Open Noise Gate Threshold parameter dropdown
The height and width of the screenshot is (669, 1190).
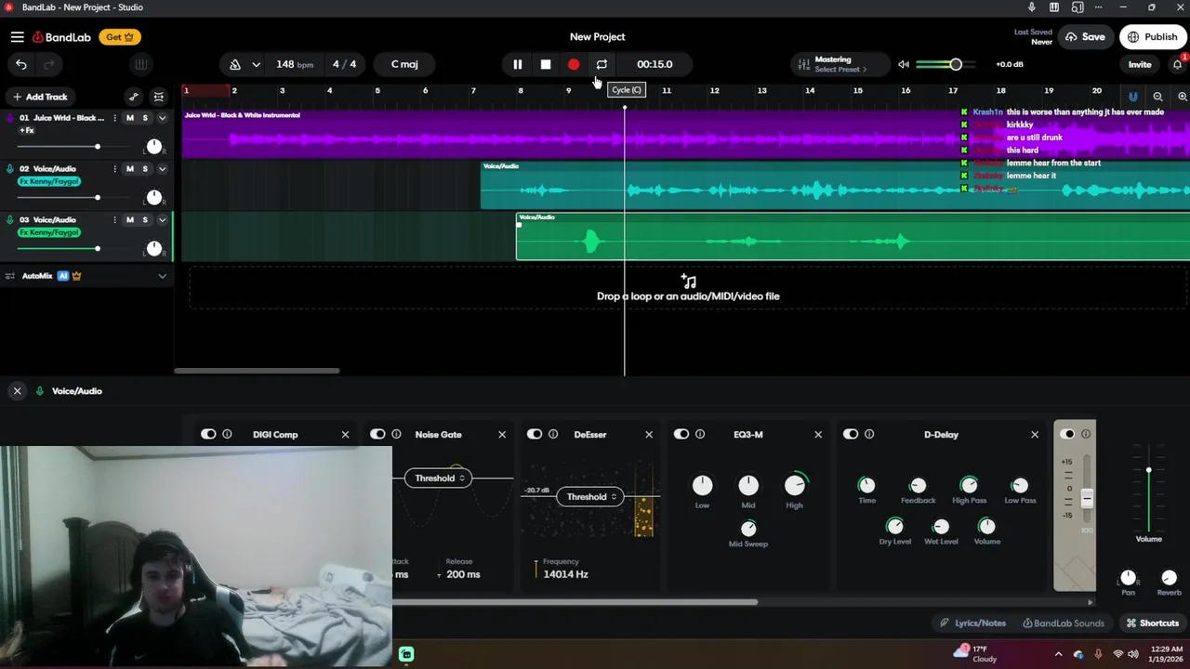[438, 478]
